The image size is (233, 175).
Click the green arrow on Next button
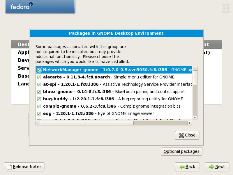point(212,167)
